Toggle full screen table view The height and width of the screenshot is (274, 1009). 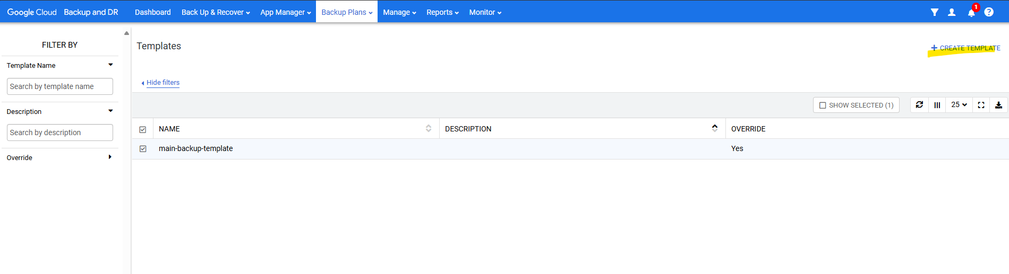pyautogui.click(x=981, y=105)
